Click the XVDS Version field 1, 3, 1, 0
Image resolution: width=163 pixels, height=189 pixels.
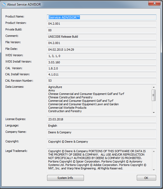click(102, 56)
